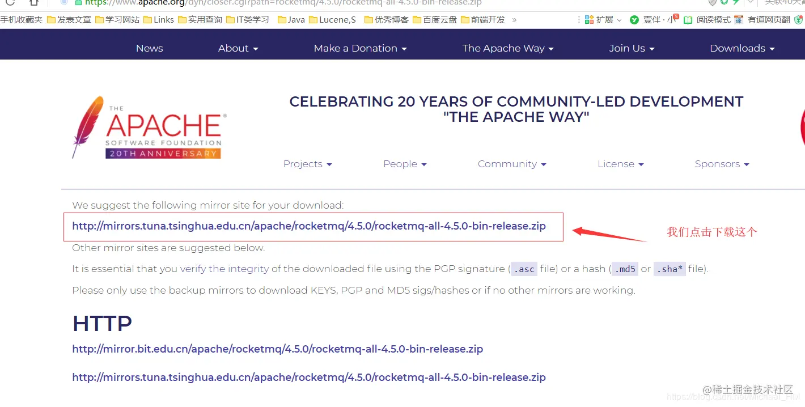Open the 扩展 extensions menu

603,19
